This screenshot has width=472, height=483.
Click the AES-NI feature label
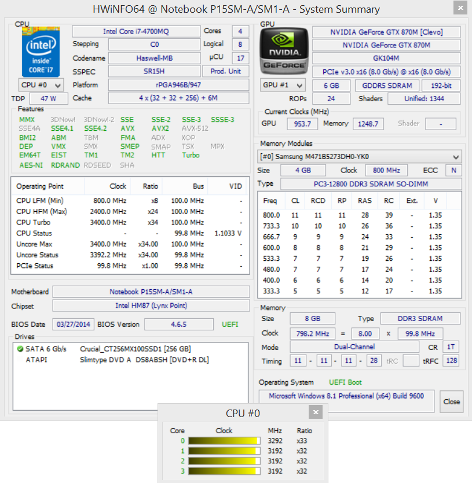(31, 165)
